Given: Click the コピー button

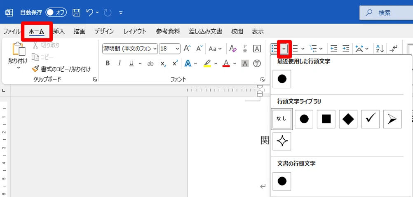Looking at the screenshot, I should [x=43, y=57].
